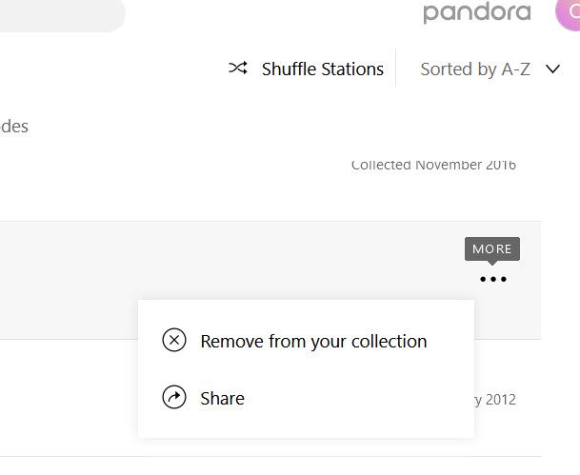Click the circled X remove icon
This screenshot has width=580, height=475.
[174, 340]
